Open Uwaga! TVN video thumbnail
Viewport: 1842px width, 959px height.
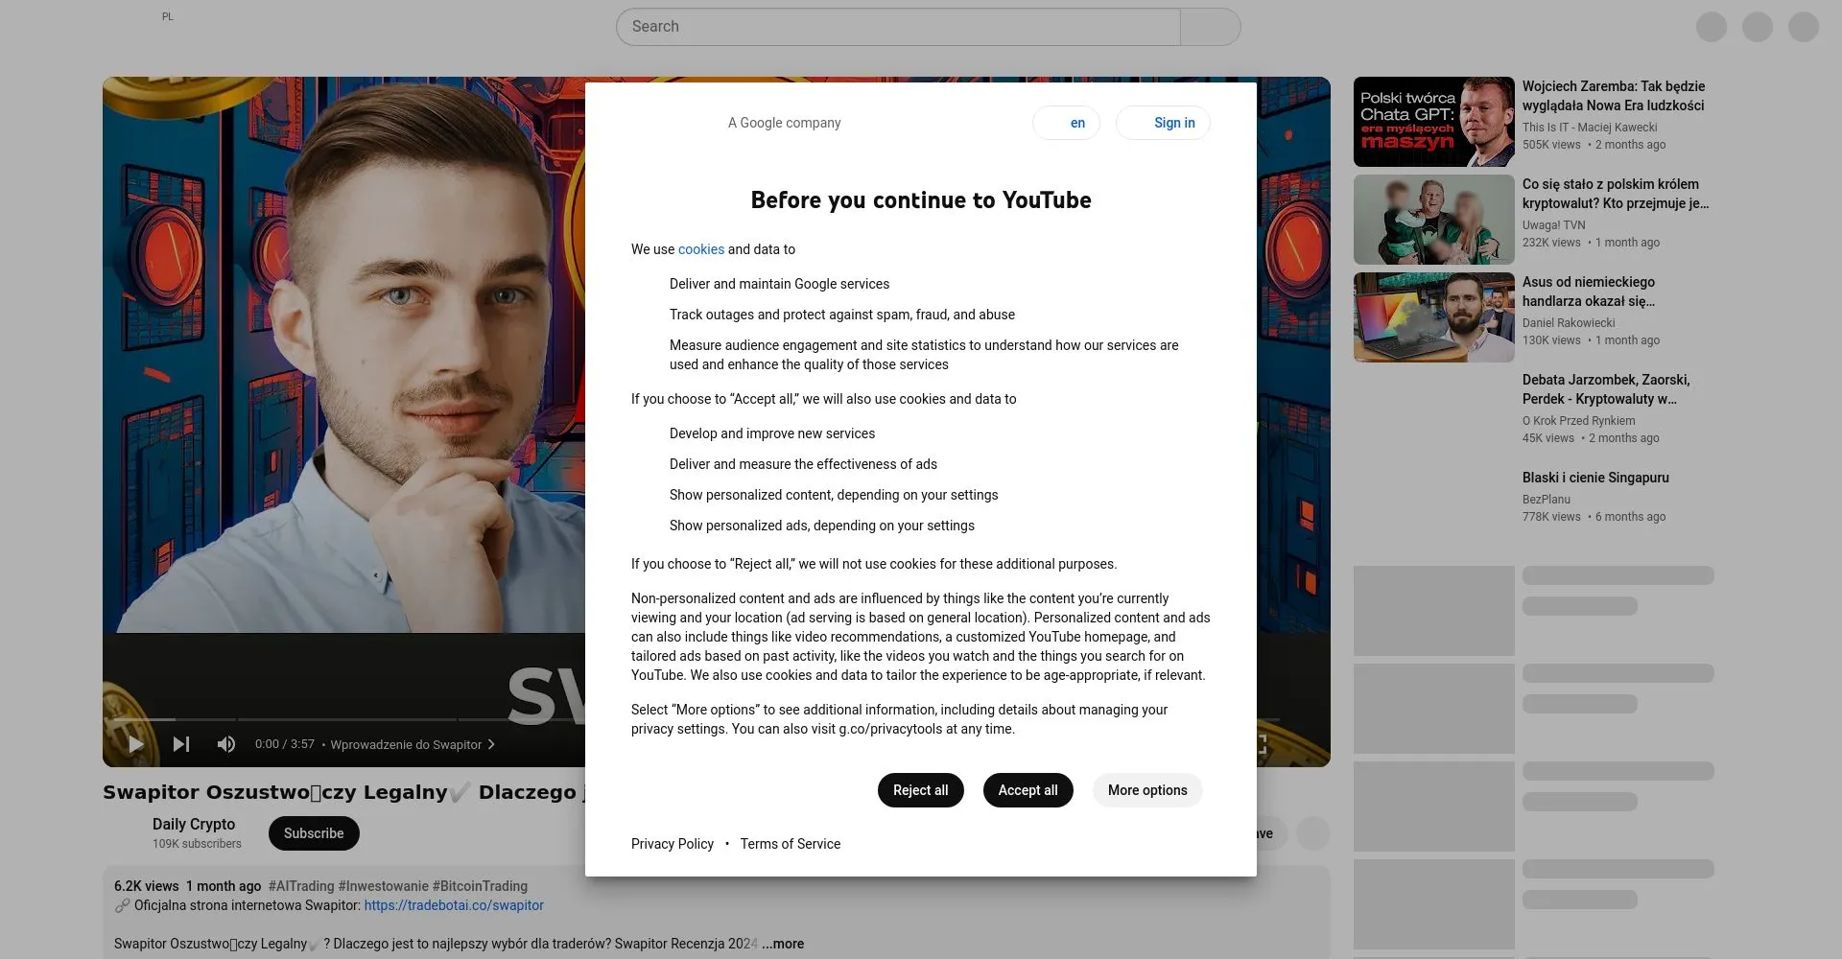[x=1434, y=220]
